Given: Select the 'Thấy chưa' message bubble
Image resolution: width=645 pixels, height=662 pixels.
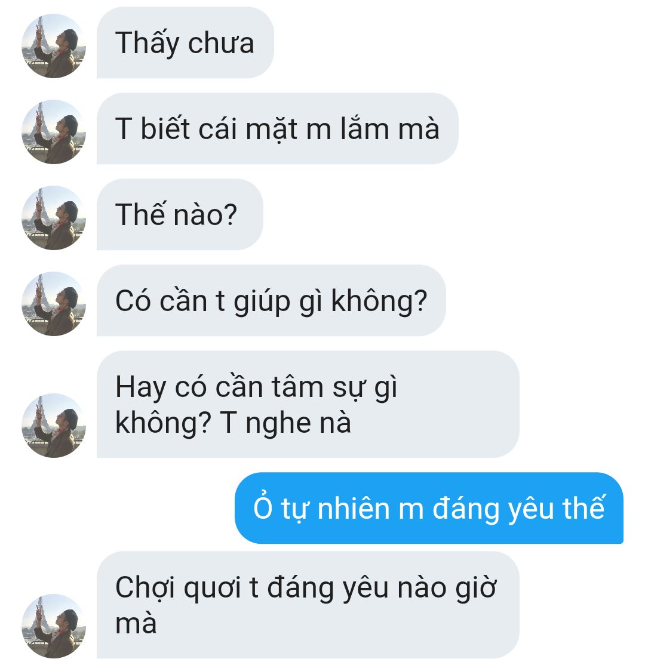Looking at the screenshot, I should click(x=185, y=42).
